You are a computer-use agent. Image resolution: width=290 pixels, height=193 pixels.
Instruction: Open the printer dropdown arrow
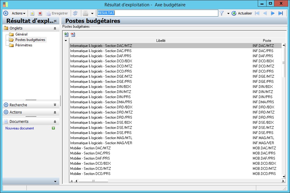92,14
